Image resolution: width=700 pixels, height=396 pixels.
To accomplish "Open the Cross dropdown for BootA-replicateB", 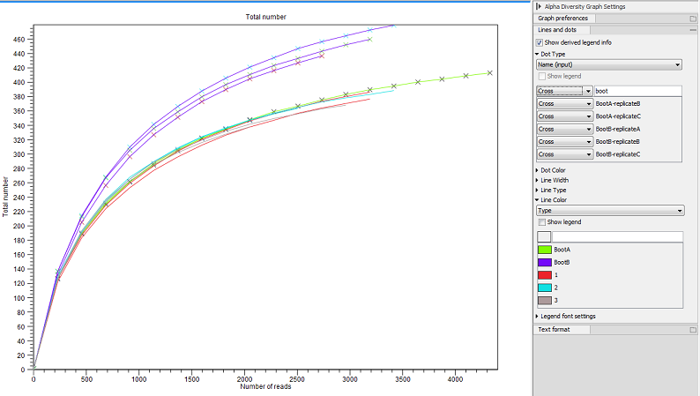I will click(x=564, y=103).
